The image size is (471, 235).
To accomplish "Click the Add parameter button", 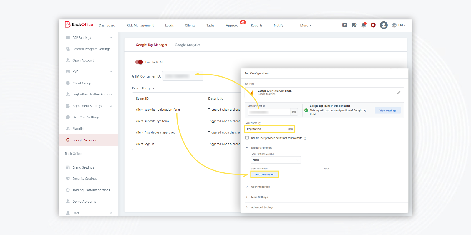I will click(264, 174).
